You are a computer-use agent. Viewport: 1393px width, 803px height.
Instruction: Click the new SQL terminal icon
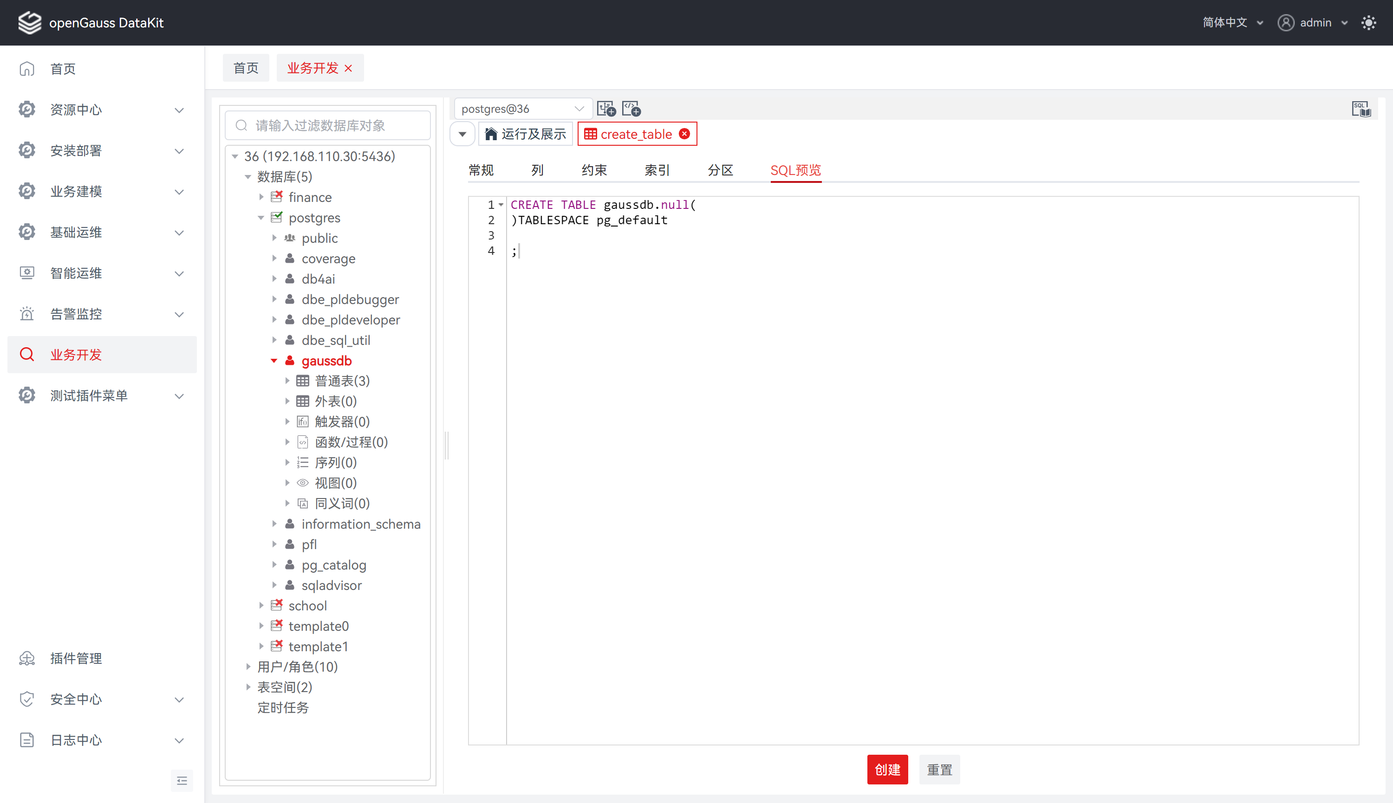point(631,109)
